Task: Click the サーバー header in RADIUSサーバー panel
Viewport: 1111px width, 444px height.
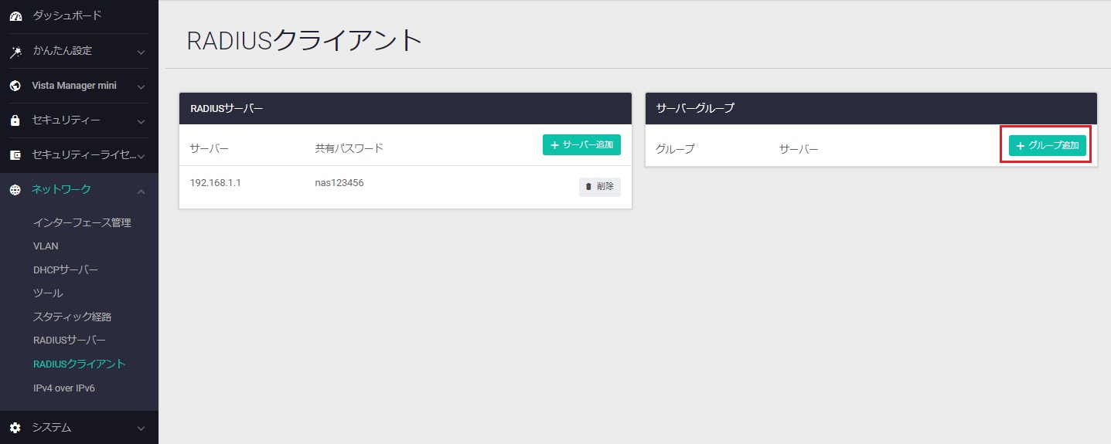Action: tap(210, 148)
